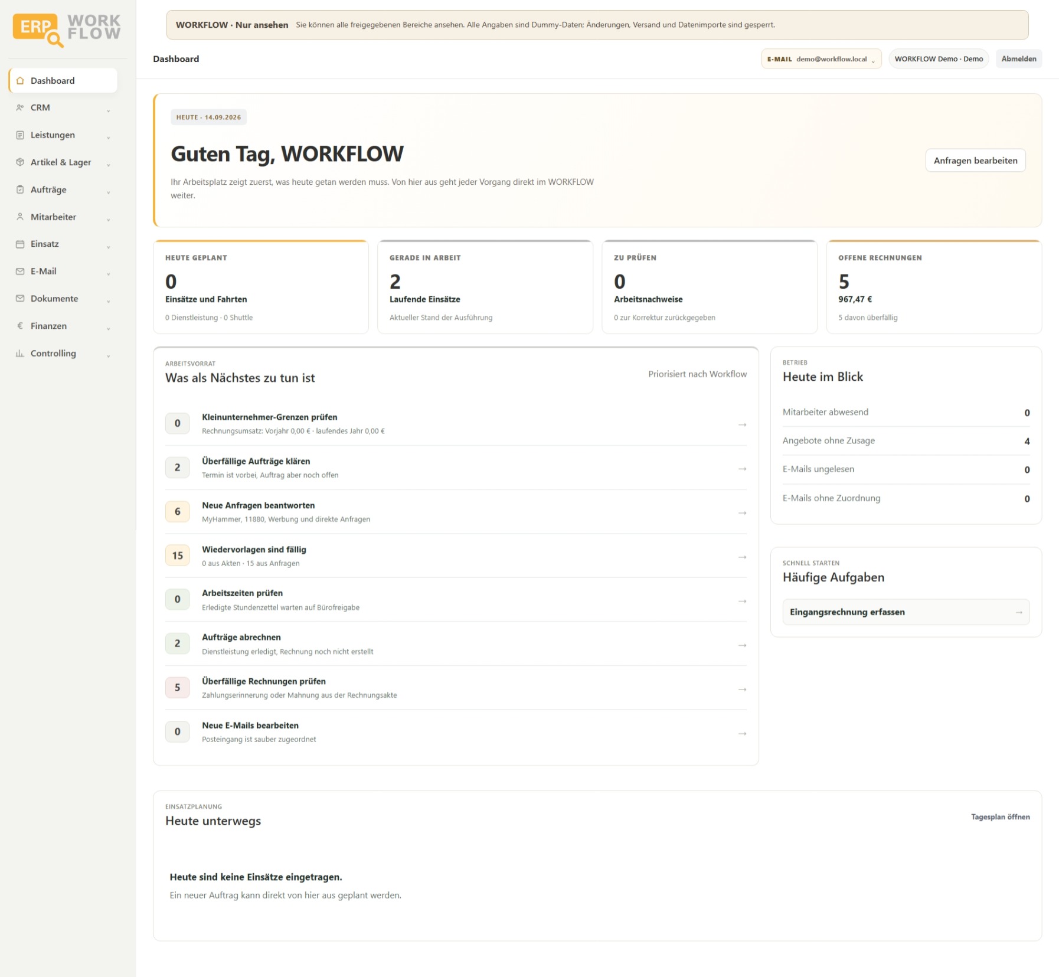This screenshot has width=1059, height=977.
Task: Open Neue E-Mails bearbeiten task row
Action: pyautogui.click(x=456, y=732)
